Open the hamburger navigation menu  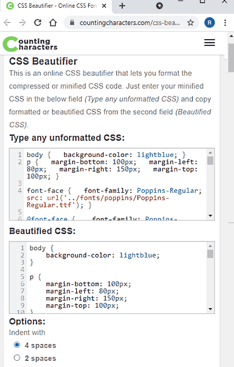(x=209, y=43)
